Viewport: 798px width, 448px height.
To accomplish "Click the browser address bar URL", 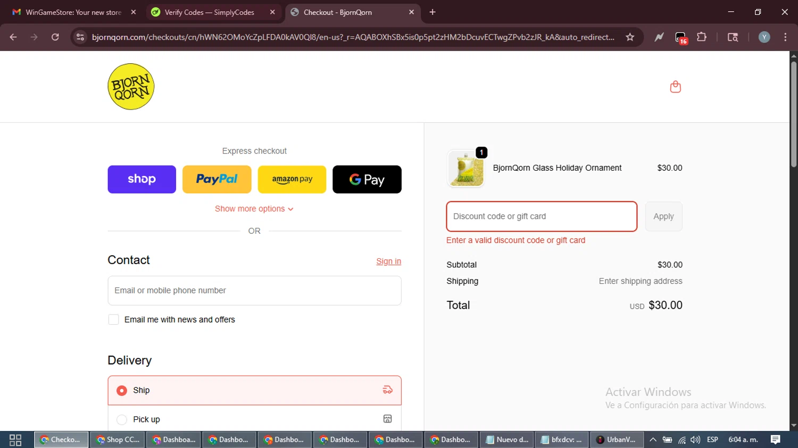I will click(x=353, y=37).
